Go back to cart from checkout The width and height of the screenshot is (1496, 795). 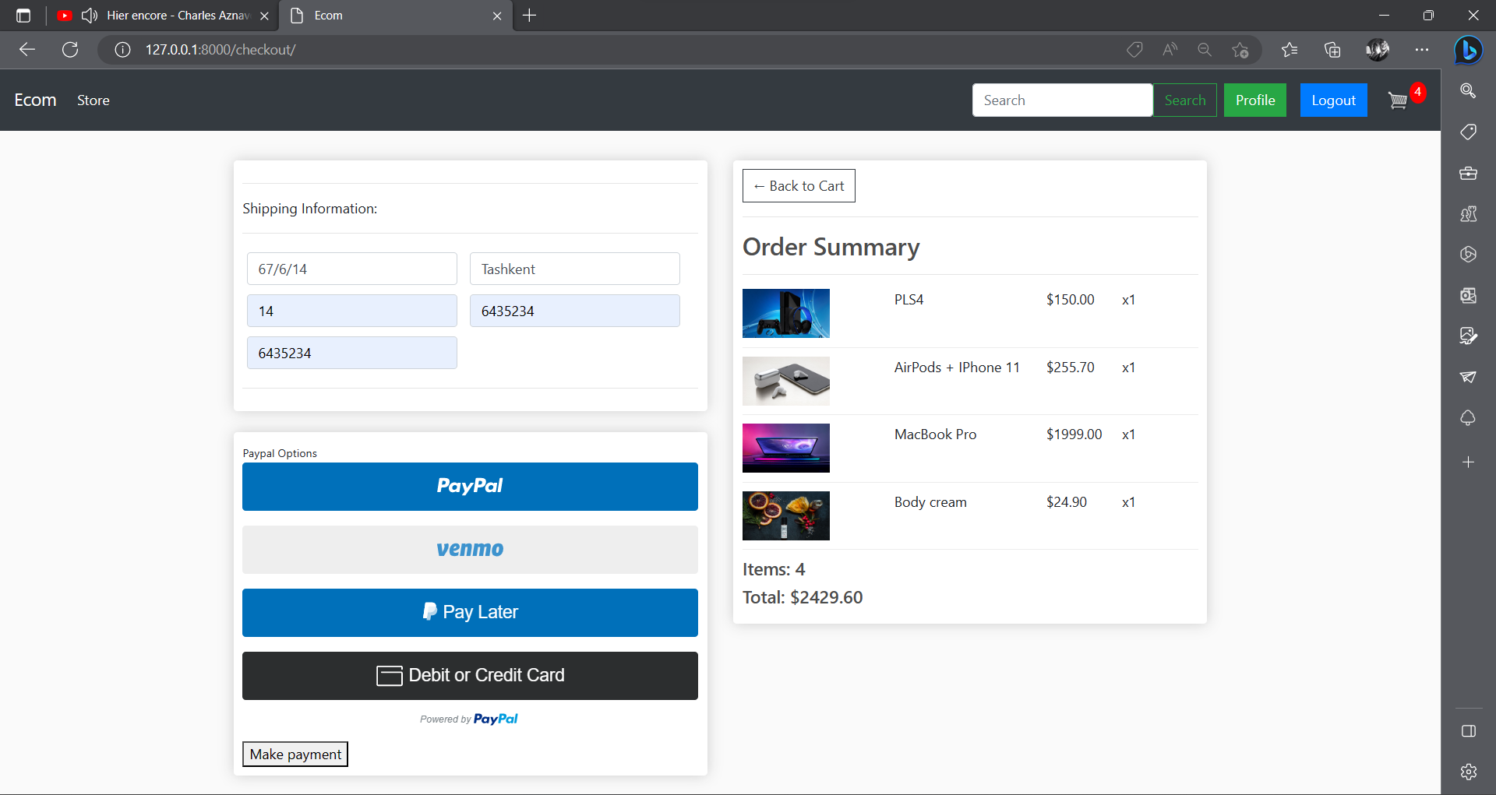(799, 185)
